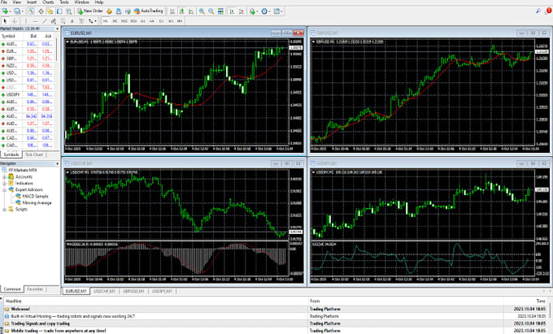Switch to D1 timeframe
The width and height of the screenshot is (553, 334).
[162, 21]
